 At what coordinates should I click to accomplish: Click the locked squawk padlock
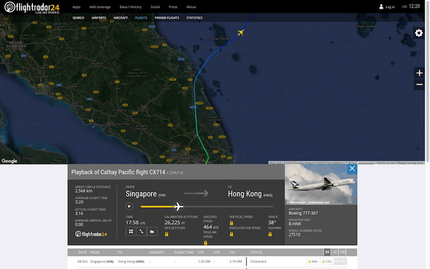click(270, 234)
